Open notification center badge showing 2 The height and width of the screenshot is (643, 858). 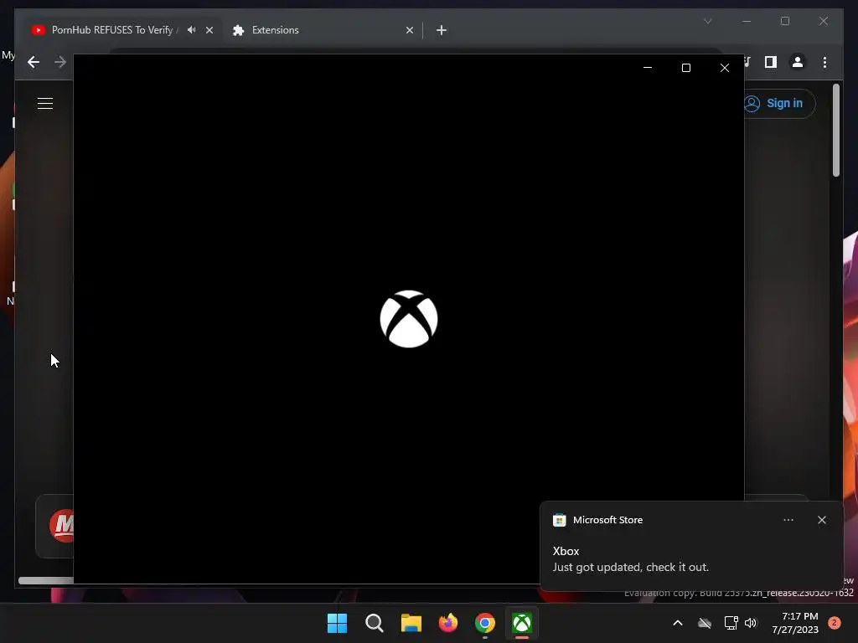point(835,623)
